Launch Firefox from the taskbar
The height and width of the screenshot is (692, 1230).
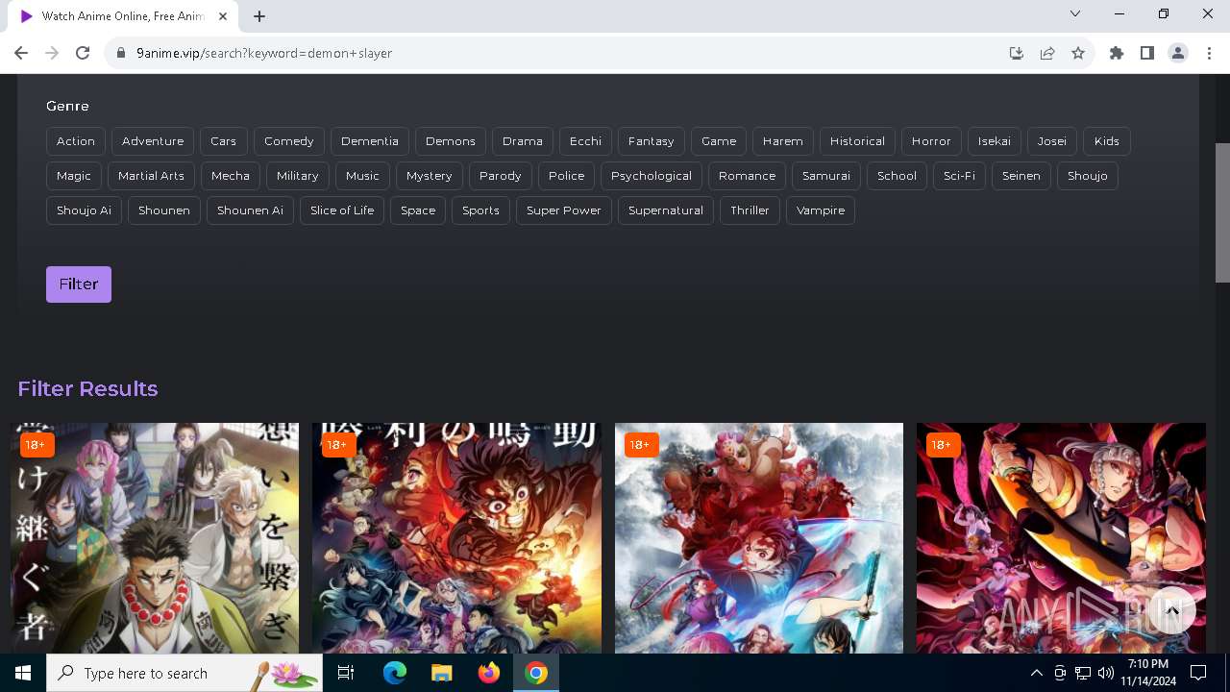coord(489,673)
